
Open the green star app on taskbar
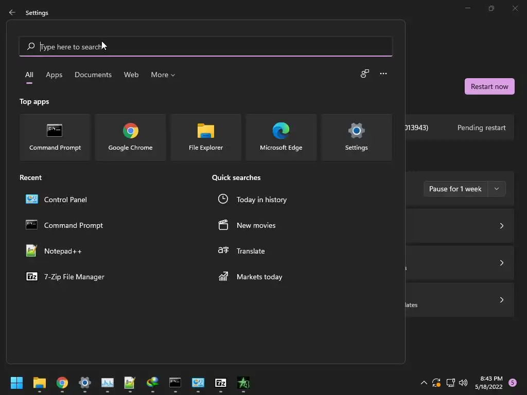click(x=243, y=383)
